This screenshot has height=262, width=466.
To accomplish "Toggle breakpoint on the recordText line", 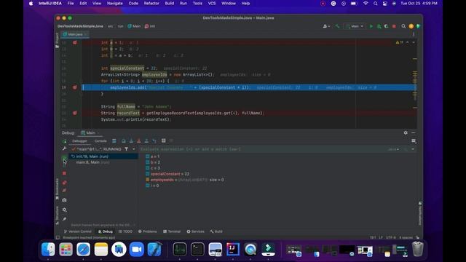I will [75, 113].
